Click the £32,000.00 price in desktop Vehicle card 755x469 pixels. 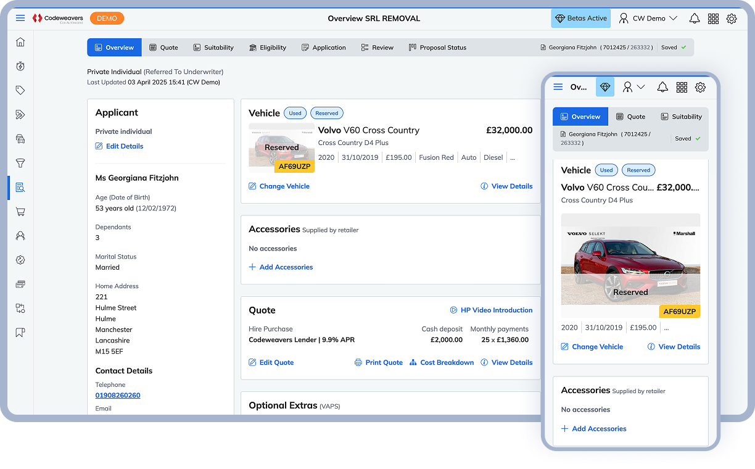tap(510, 130)
